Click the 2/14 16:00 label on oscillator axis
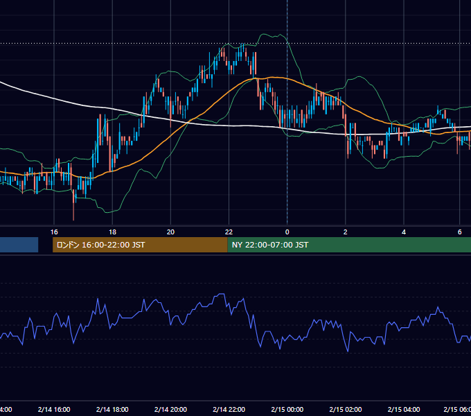This screenshot has height=416, width=471. point(54,409)
